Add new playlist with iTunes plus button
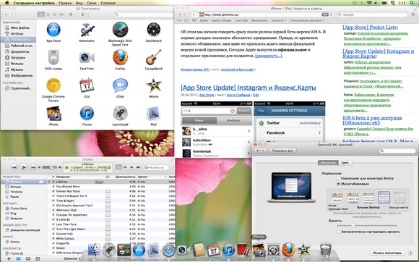Image resolution: width=419 pixels, height=262 pixels. coord(9,259)
